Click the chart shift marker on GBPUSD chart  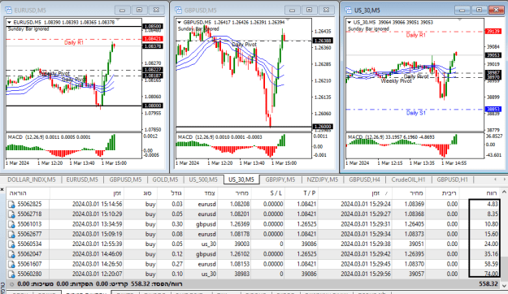(288, 20)
